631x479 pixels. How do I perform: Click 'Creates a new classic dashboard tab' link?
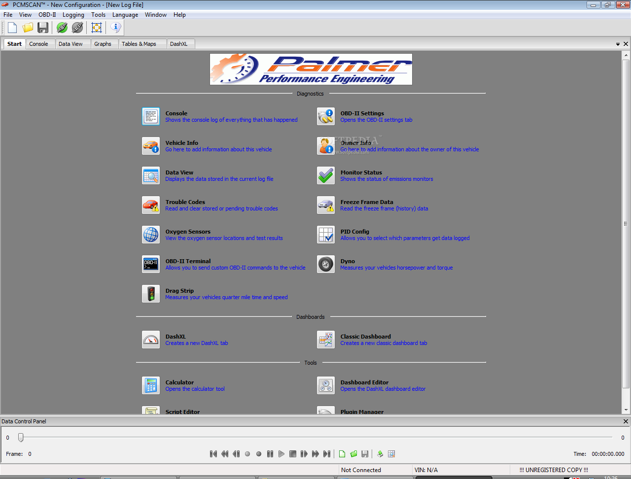point(384,343)
